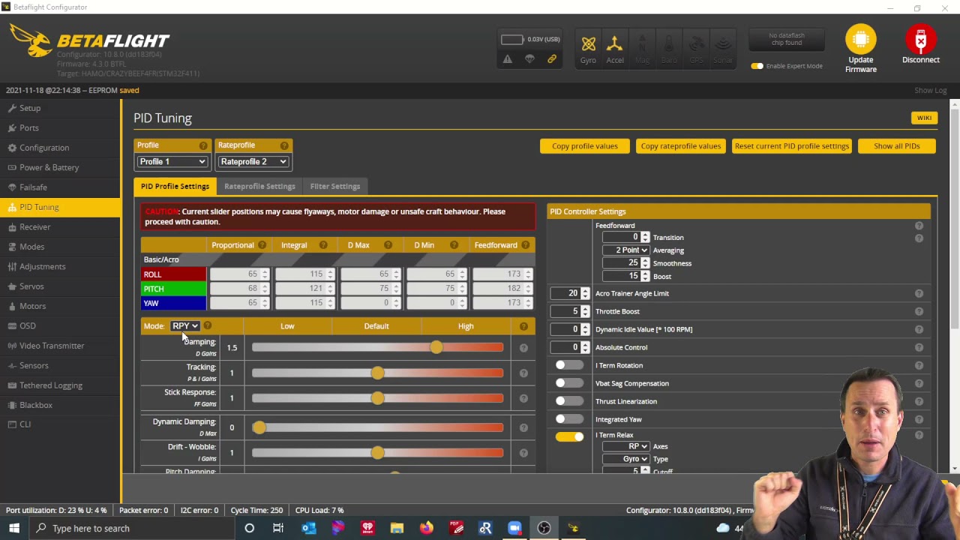Click the Dynamic Damping D Max slider handle

point(259,427)
